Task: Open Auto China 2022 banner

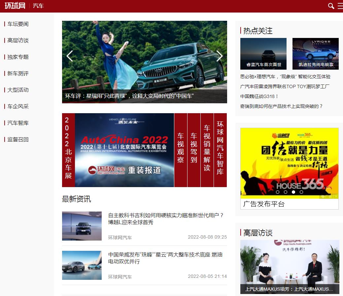Action: [124, 150]
